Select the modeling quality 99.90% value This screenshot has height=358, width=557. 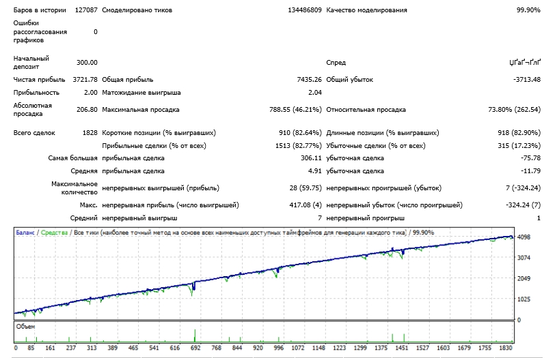tap(528, 10)
